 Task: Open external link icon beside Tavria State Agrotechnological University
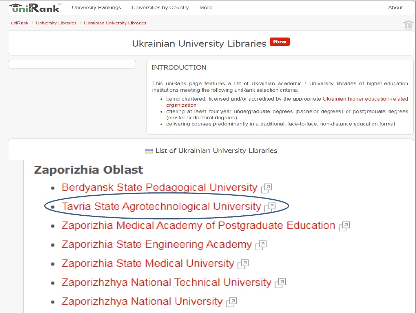point(270,207)
